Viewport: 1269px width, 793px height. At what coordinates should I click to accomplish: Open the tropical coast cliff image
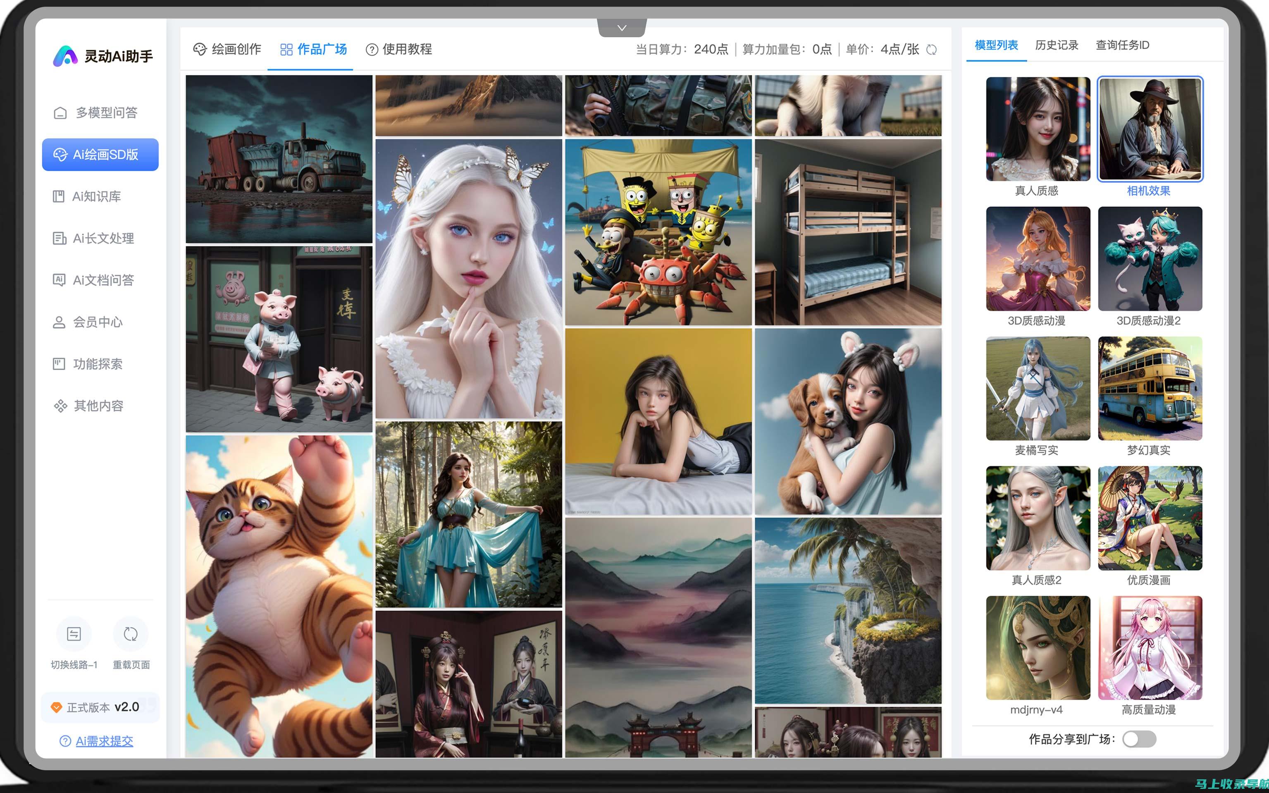point(849,611)
